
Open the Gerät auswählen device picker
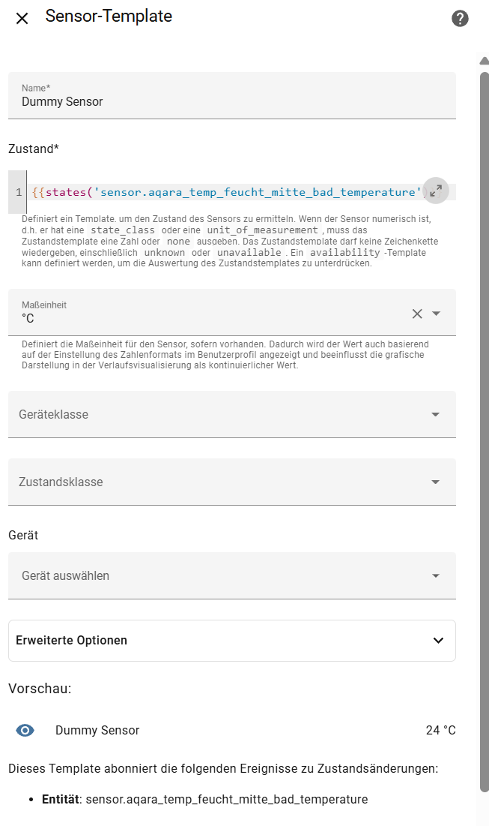tap(231, 575)
